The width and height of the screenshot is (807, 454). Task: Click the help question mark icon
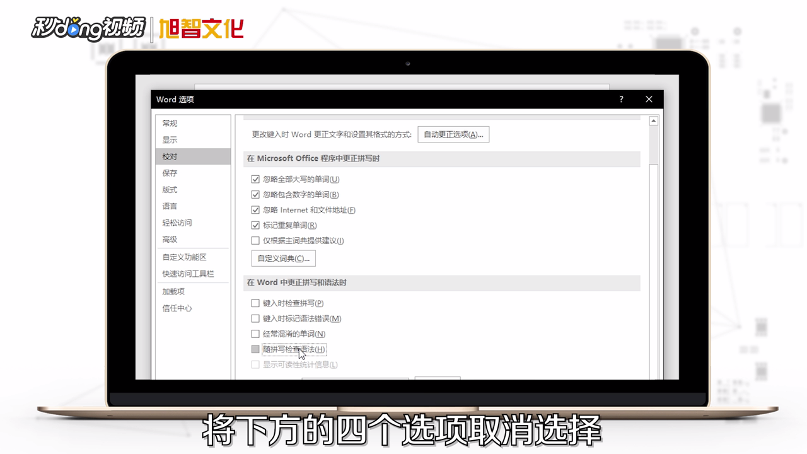[x=621, y=99]
